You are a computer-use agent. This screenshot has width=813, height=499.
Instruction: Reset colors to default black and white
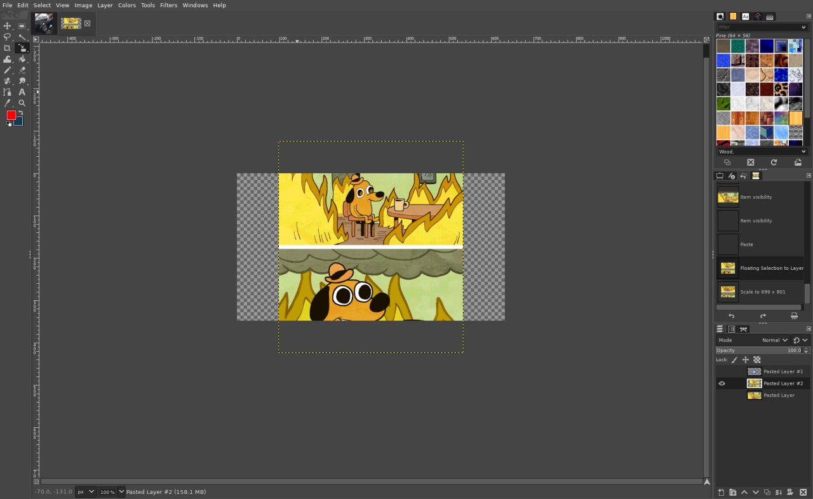click(9, 124)
